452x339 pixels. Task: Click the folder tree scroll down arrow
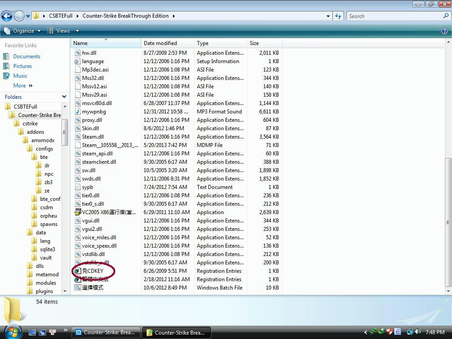[x=64, y=291]
